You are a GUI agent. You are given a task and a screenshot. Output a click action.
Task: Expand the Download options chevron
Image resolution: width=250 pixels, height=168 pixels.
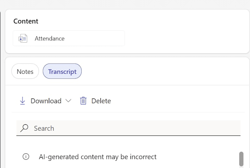click(x=68, y=101)
